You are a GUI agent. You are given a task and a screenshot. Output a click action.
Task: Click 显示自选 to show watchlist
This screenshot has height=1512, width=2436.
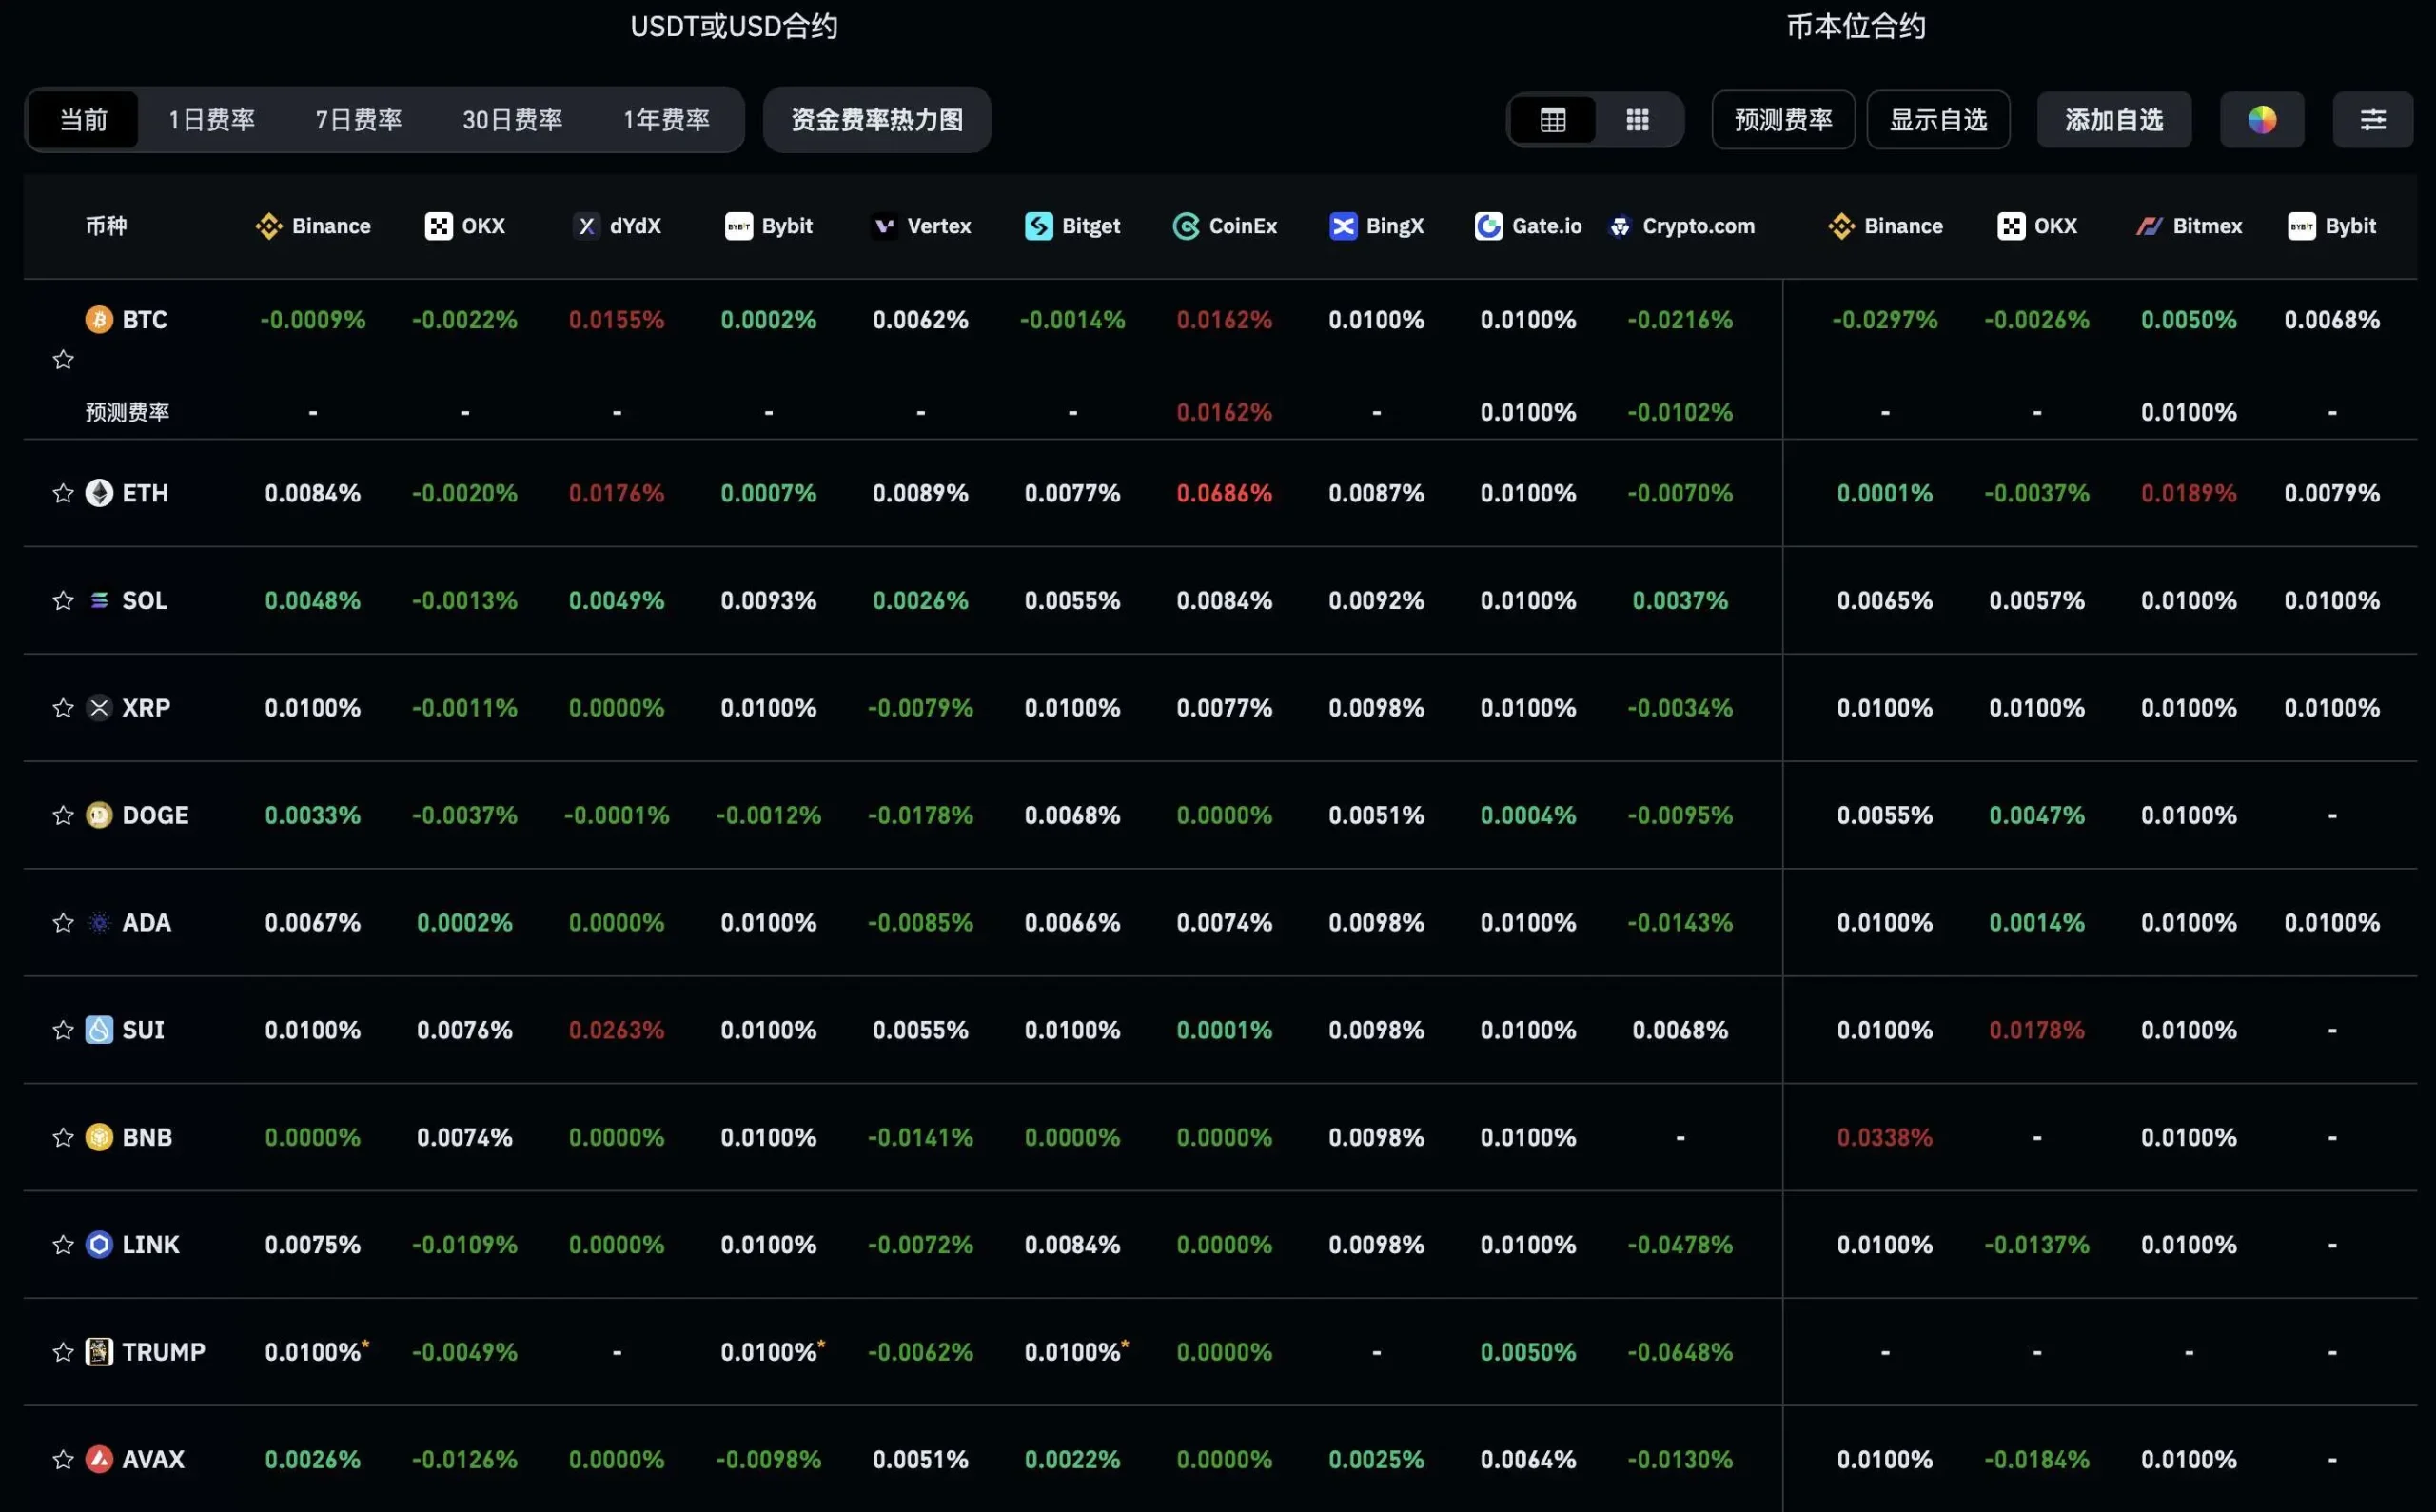pyautogui.click(x=1937, y=120)
